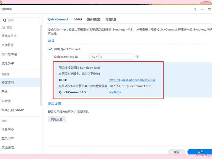Click the 系统 section header
This screenshot has width=212, height=159.
click(x=4, y=121)
